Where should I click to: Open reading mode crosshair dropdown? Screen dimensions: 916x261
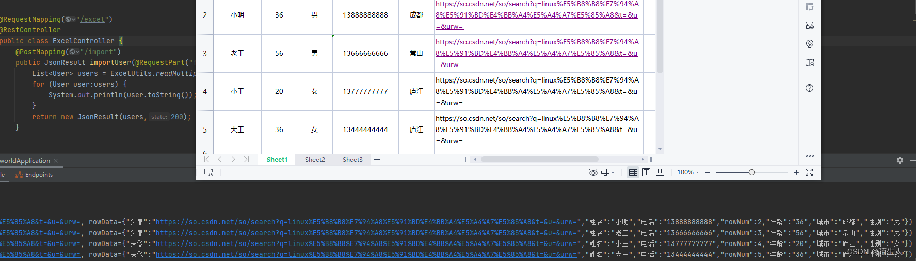click(608, 172)
